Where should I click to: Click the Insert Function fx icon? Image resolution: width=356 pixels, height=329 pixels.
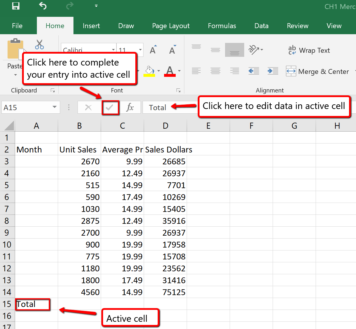131,107
